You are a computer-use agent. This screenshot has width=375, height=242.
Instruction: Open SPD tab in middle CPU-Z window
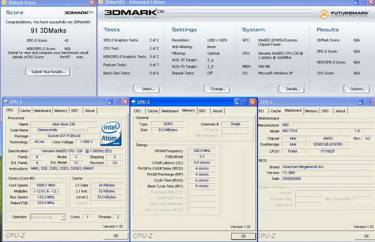pyautogui.click(x=202, y=111)
